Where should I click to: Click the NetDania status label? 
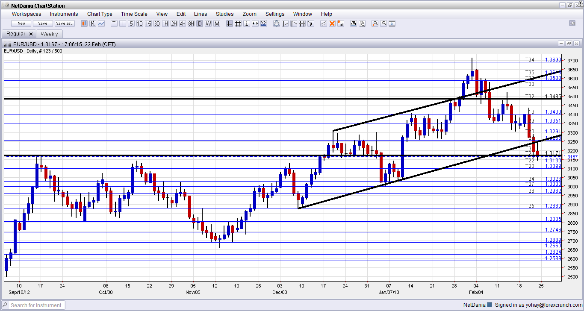point(475,305)
